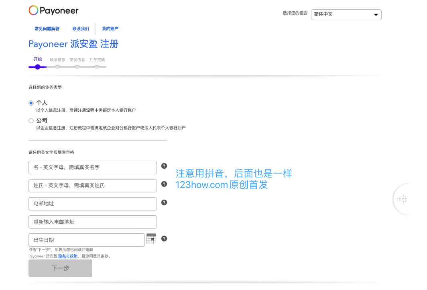The image size is (427, 290).
Task: Click the 重新输入电邮地址 input field
Action: tap(93, 222)
